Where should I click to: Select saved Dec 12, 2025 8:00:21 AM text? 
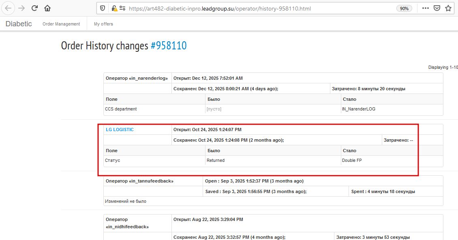point(226,89)
